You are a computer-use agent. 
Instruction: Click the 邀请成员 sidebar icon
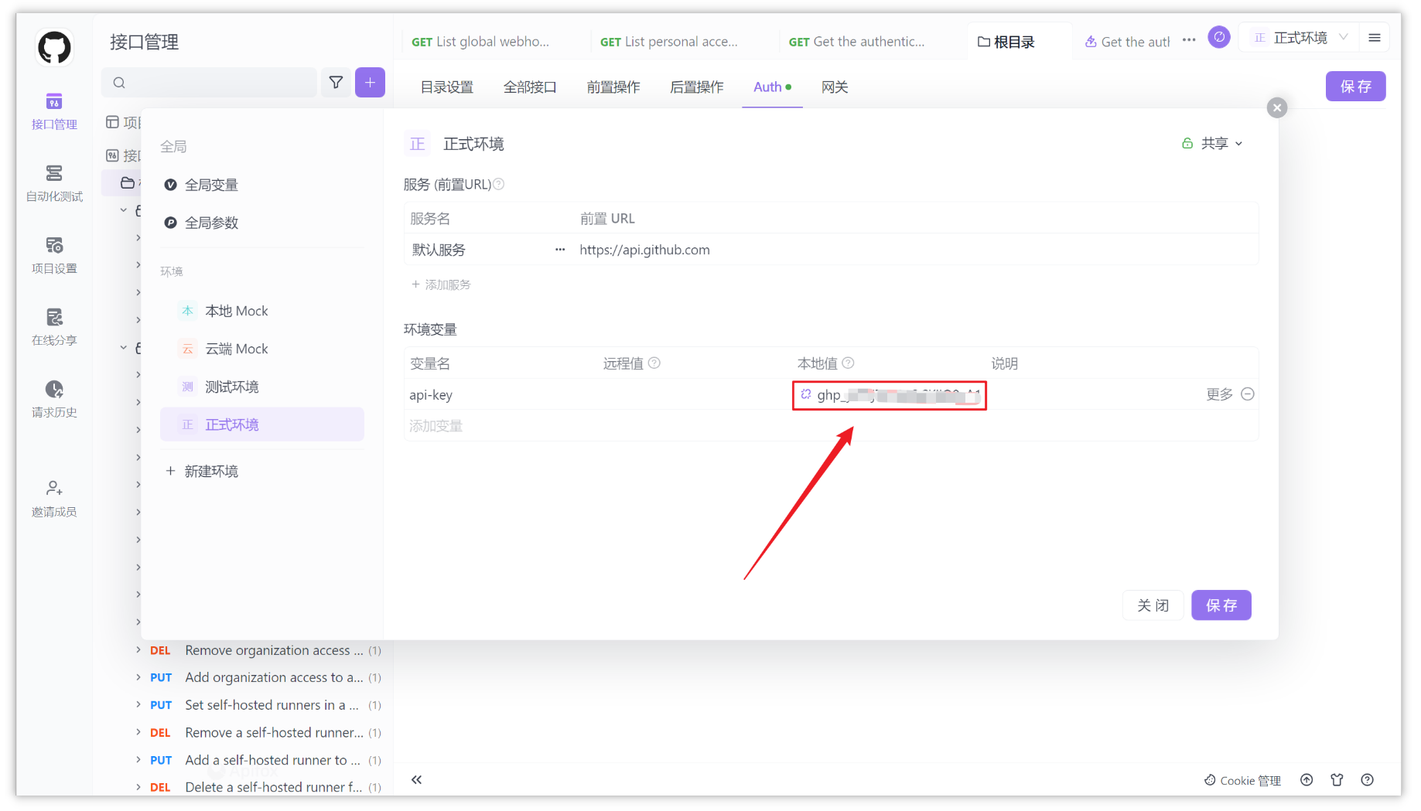[53, 498]
